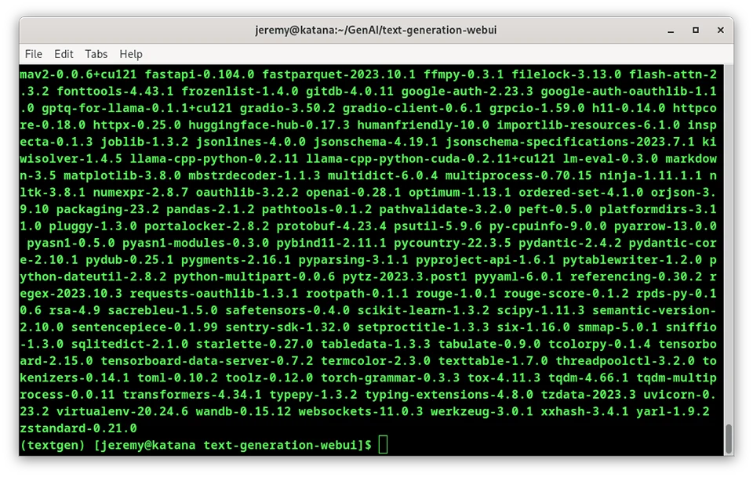Screen dimensions: 753x477
Task: Click the text optimum-1.13.1
Action: 460,192
